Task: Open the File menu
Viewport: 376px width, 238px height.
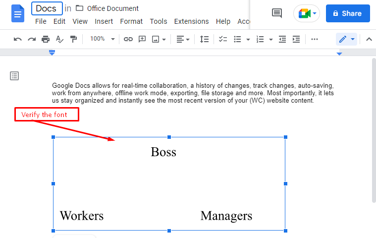Action: pos(41,21)
